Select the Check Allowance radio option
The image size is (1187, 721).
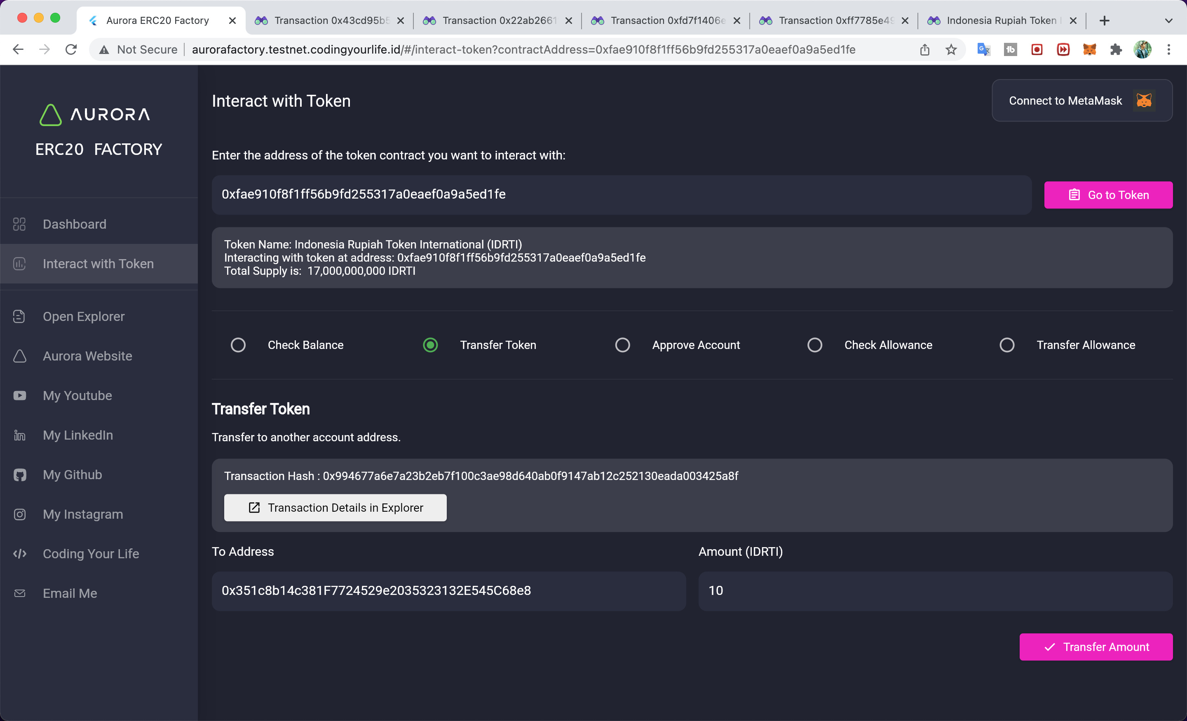click(814, 345)
